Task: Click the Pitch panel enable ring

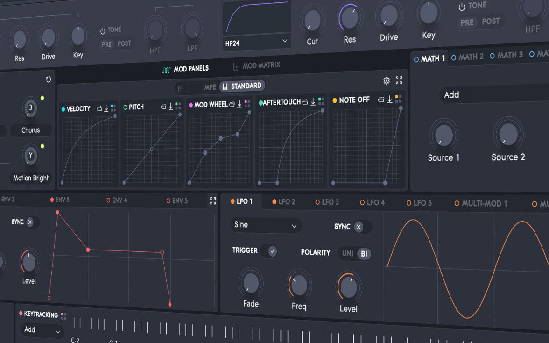Action: (125, 107)
